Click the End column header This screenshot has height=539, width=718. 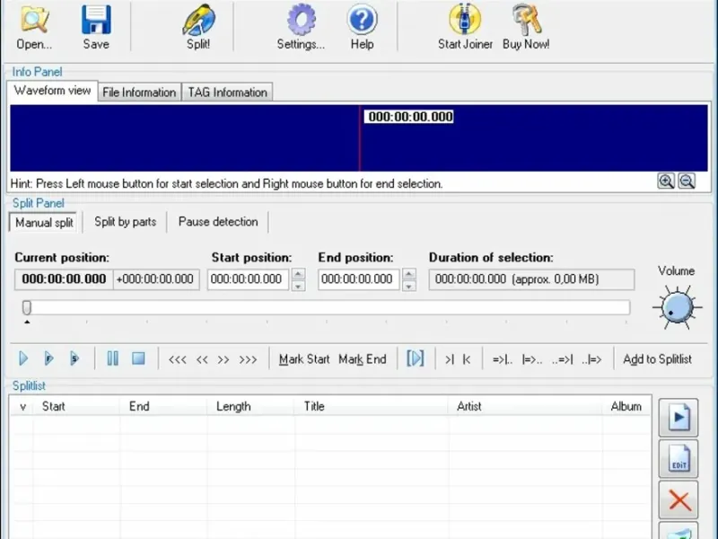tap(163, 407)
